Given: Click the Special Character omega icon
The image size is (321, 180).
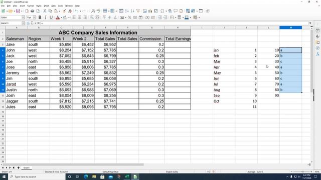Looking at the screenshot, I should coord(163,11).
